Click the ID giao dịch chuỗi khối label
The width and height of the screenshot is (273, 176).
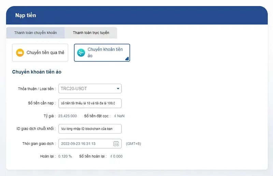36,129
